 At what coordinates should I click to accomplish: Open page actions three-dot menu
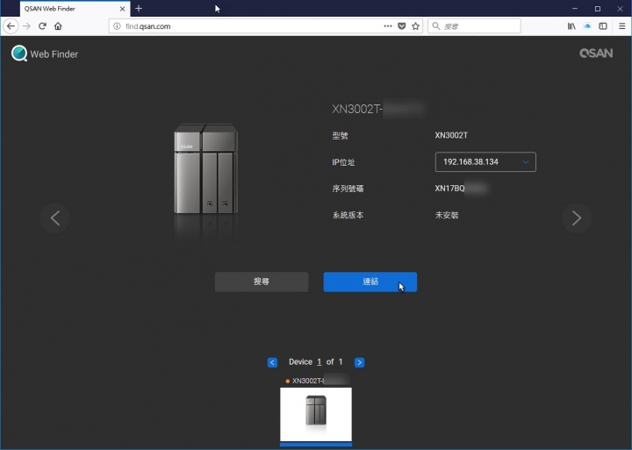pos(388,26)
